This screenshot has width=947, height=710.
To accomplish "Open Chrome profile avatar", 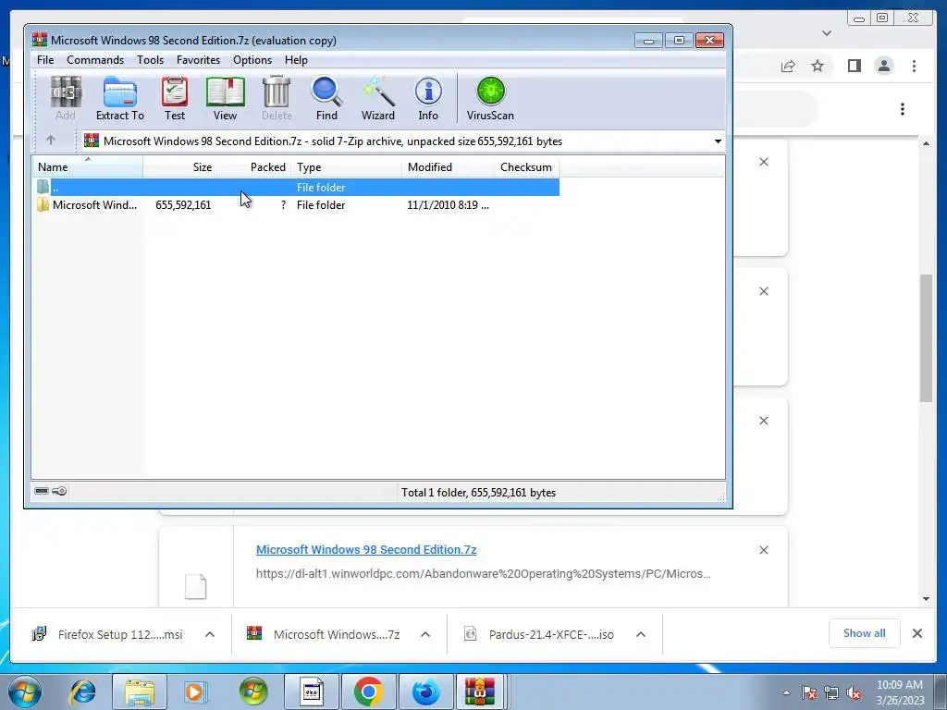I will pos(883,66).
